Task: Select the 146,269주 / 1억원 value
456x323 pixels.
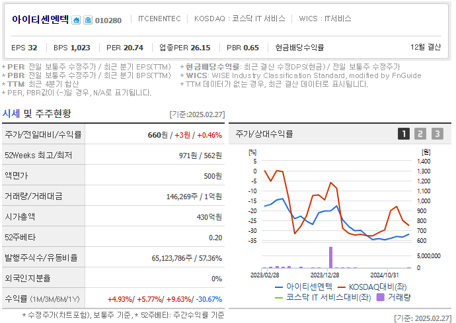Action: (194, 197)
